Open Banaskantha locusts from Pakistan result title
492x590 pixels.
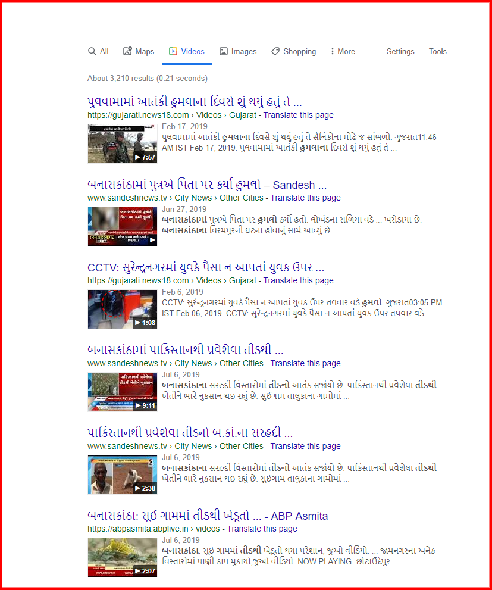[x=185, y=350]
